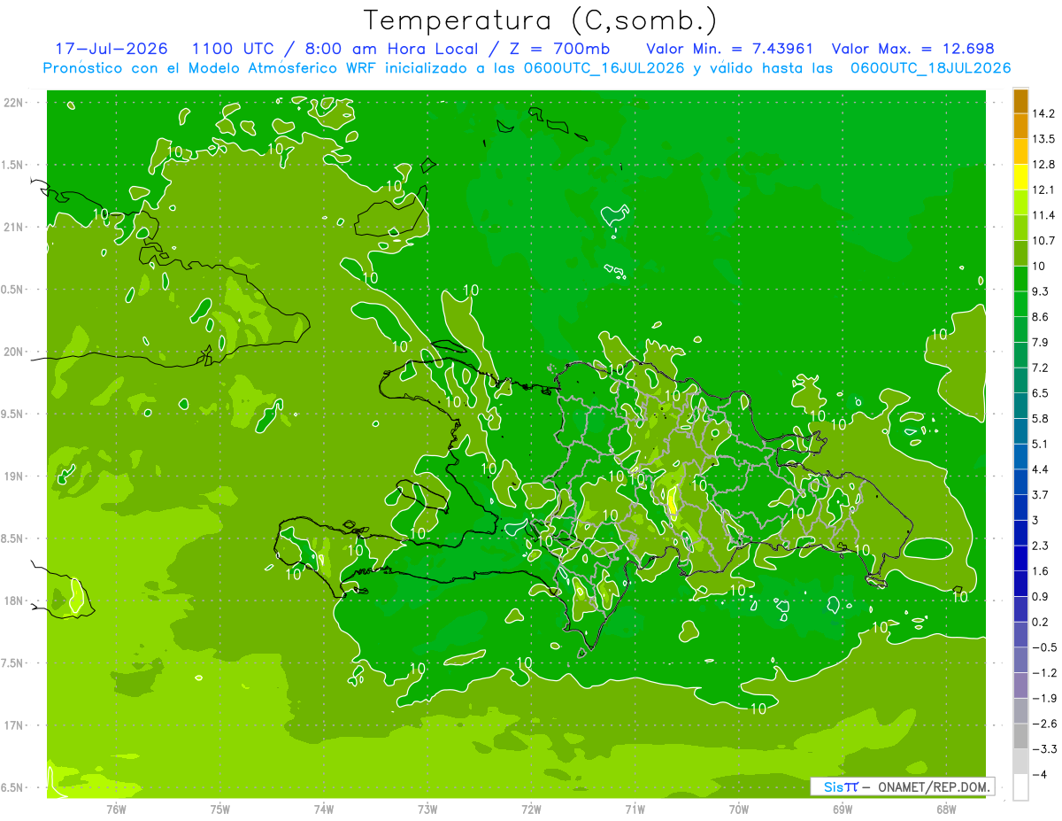Click the 11.4 color scale value
The height and width of the screenshot is (821, 1062).
tap(1045, 214)
